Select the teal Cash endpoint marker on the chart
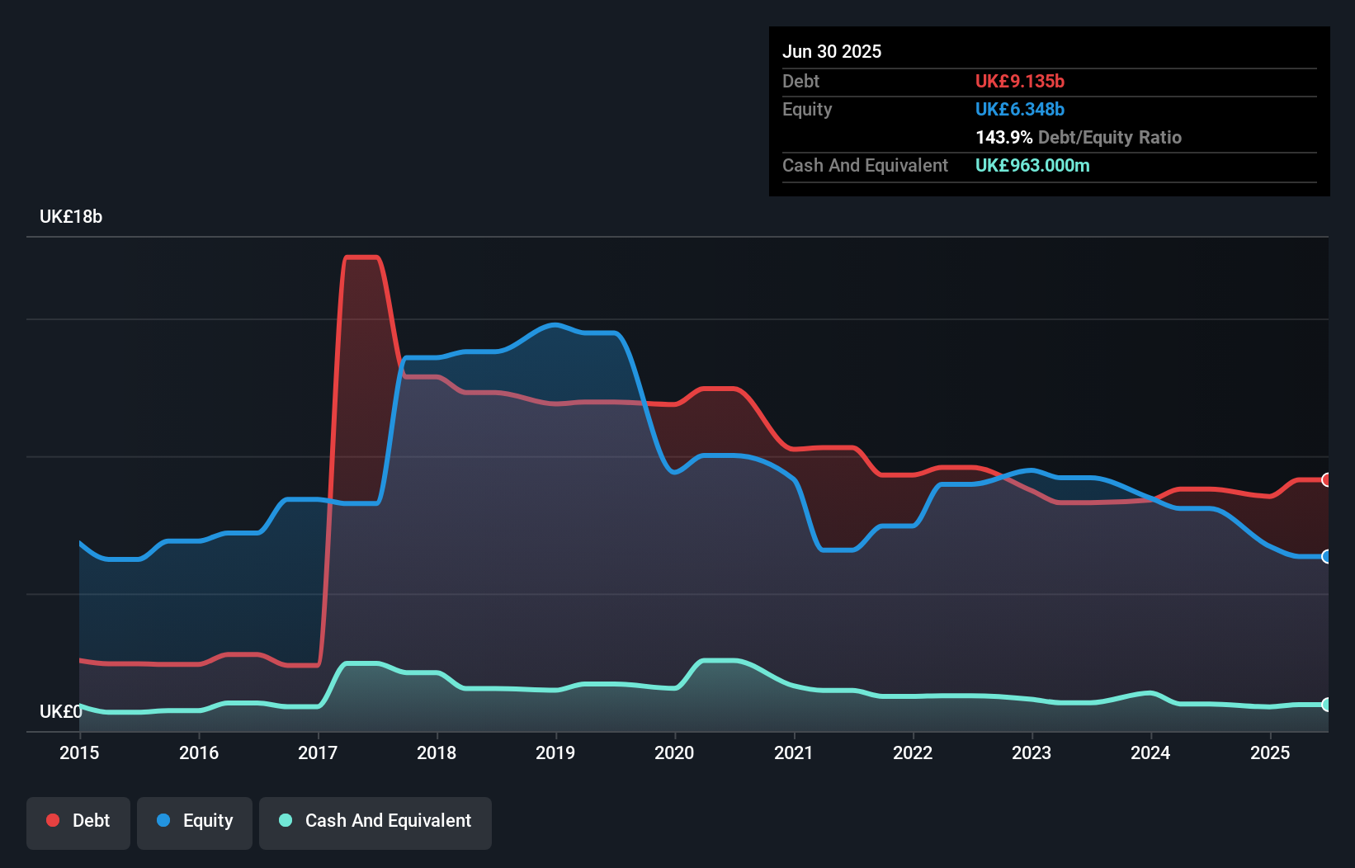1355x868 pixels. (1327, 705)
